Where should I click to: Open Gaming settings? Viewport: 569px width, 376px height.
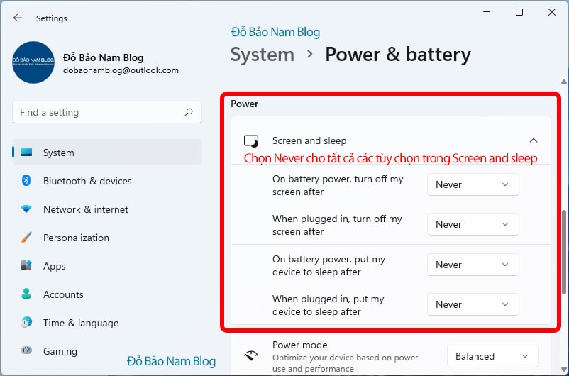(x=107, y=350)
